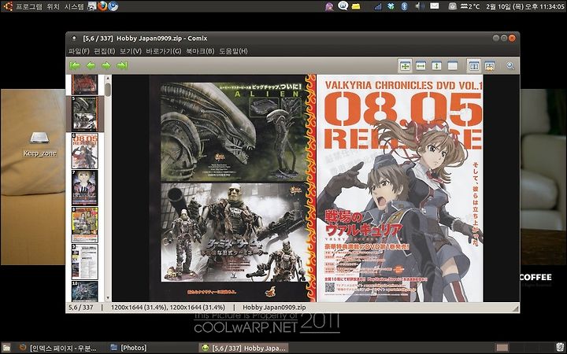The width and height of the screenshot is (567, 354).
Task: Open the network signal indicator
Action: click(377, 6)
